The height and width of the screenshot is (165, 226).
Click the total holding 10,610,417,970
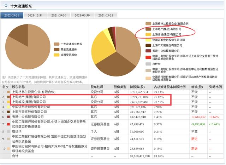pos(140,156)
